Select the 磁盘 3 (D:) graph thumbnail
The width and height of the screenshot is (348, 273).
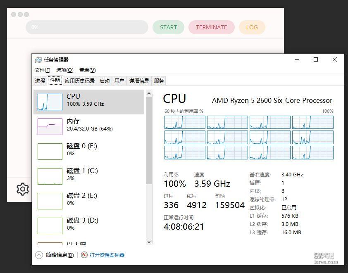click(x=50, y=226)
